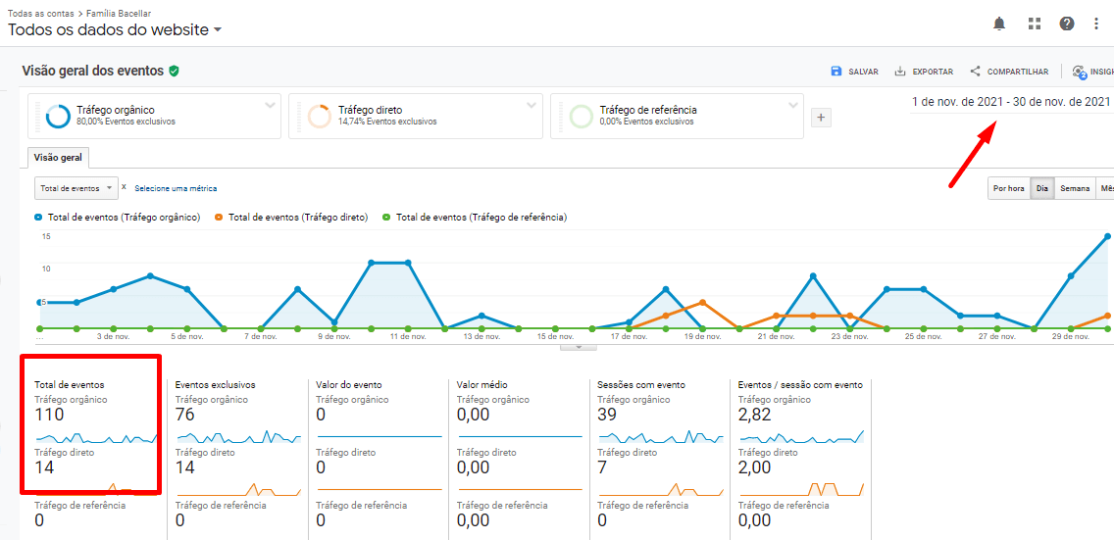Click the Compartilhar share icon
Screen dimensions: 1114x540
pyautogui.click(x=975, y=72)
